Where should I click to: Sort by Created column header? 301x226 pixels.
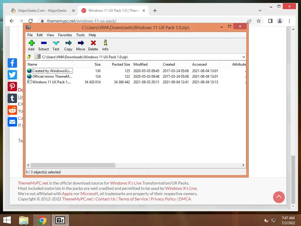point(176,64)
